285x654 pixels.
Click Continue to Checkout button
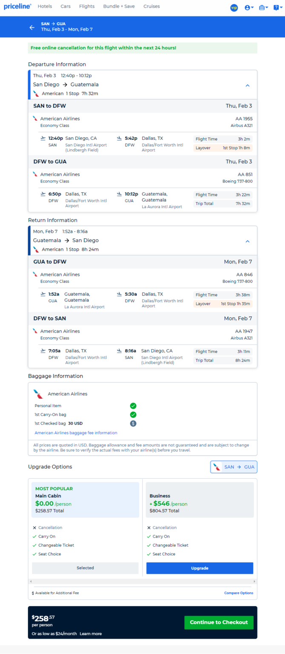pos(219,622)
